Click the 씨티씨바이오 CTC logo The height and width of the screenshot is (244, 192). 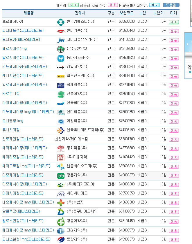pyautogui.click(x=61, y=194)
